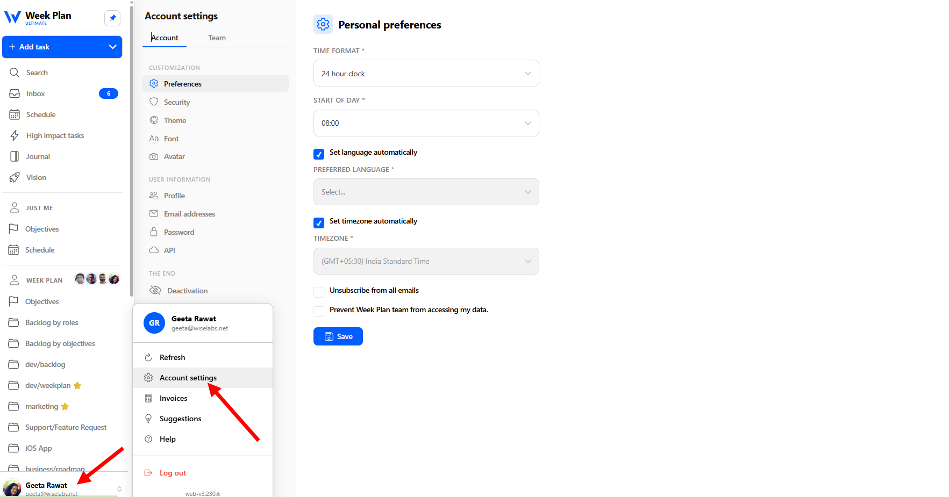This screenshot has height=497, width=949.
Task: Click the Save button
Action: click(x=338, y=336)
